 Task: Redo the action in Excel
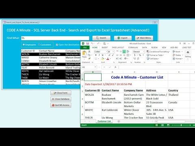point(98,43)
